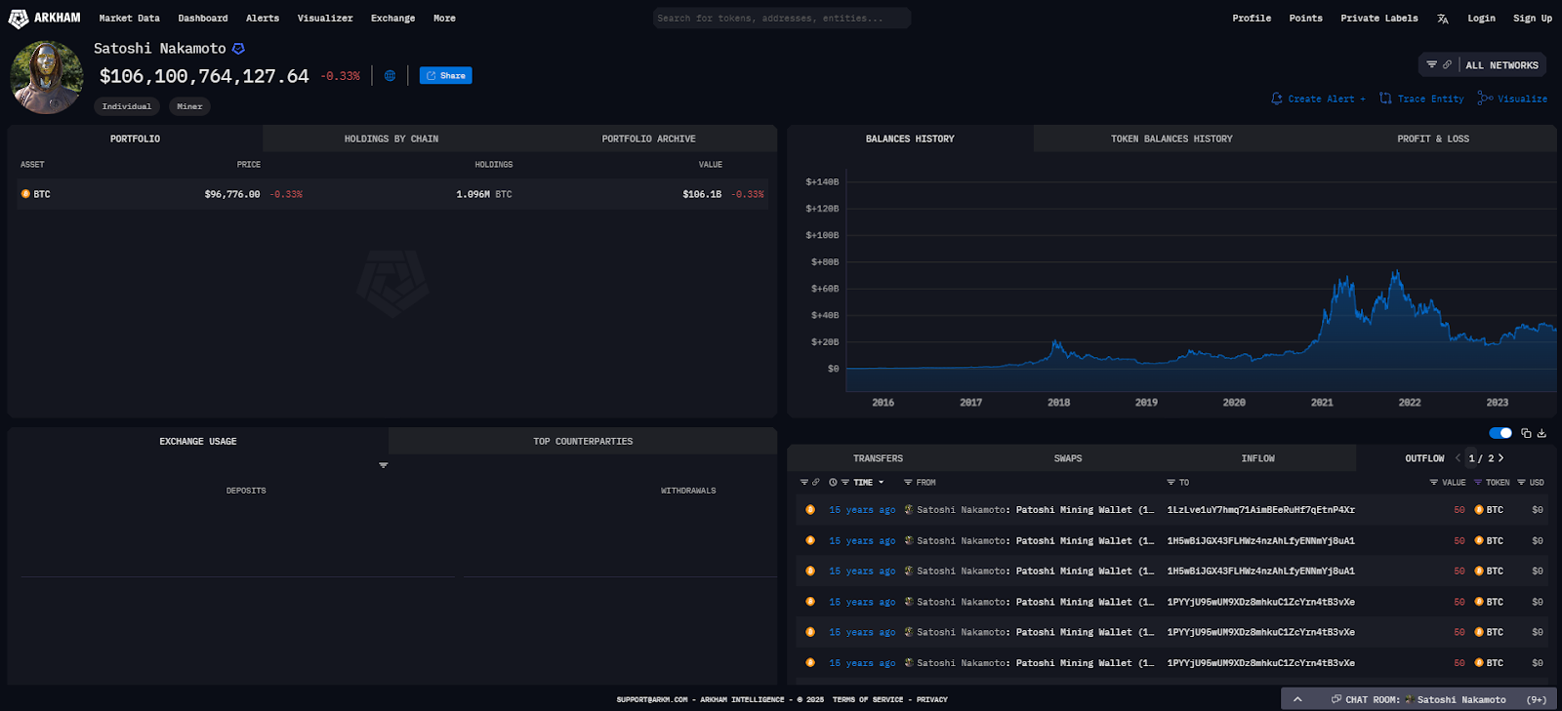Focus the search tokens, addresses field
The width and height of the screenshot is (1562, 711).
[x=781, y=18]
